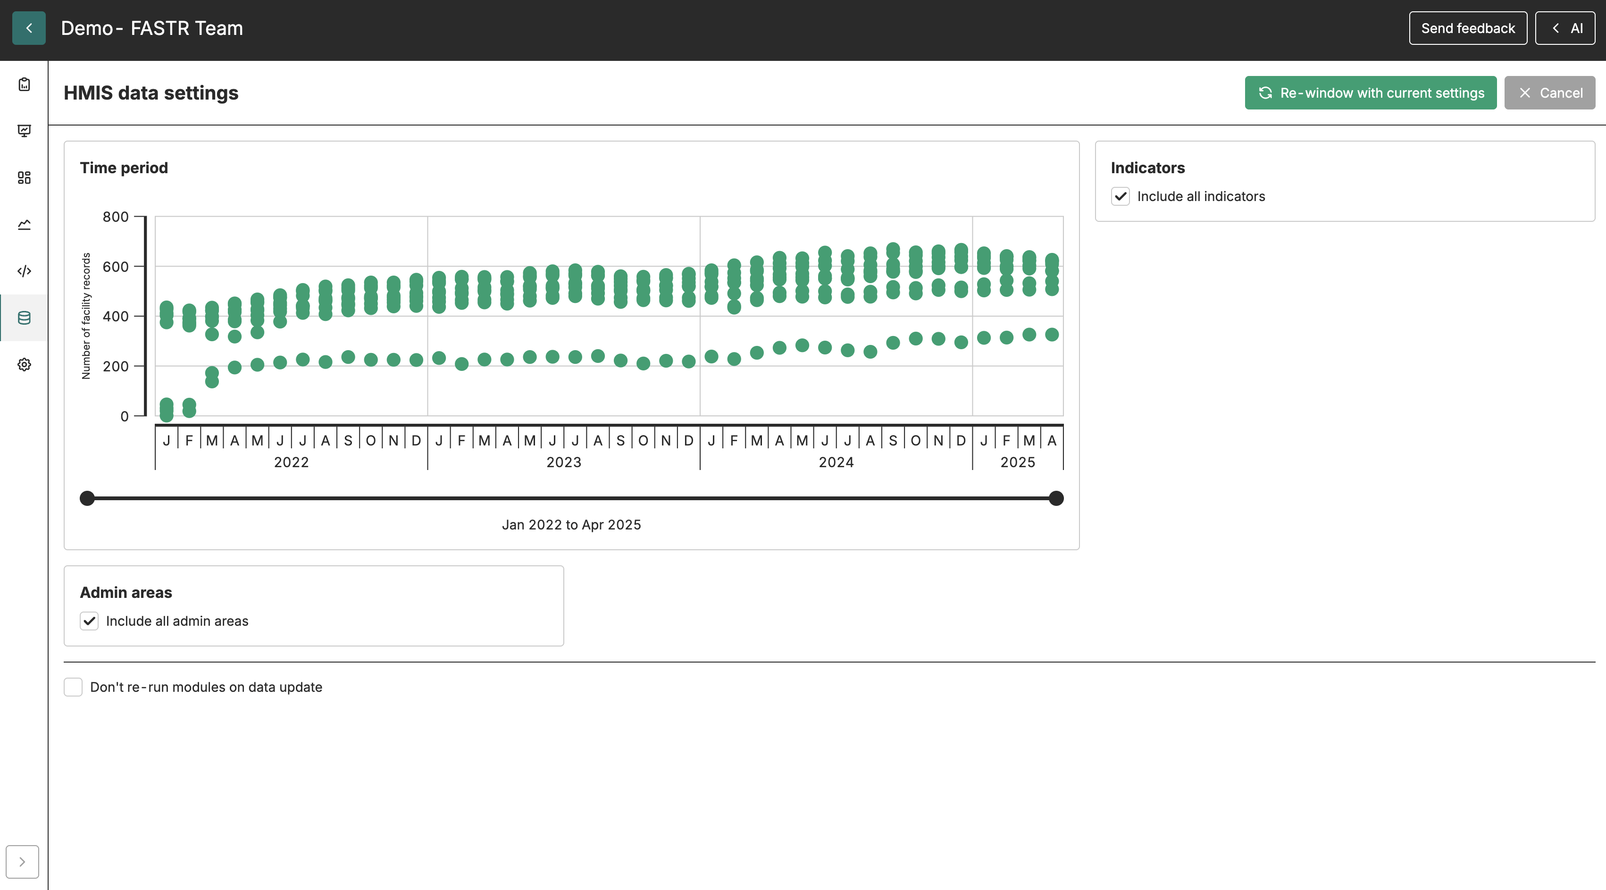The image size is (1606, 890).
Task: Click the Demo- FASTR Team title
Action: (151, 28)
